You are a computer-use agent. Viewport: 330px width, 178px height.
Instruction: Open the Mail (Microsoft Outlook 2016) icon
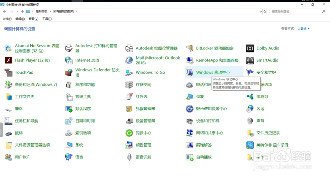(x=129, y=60)
